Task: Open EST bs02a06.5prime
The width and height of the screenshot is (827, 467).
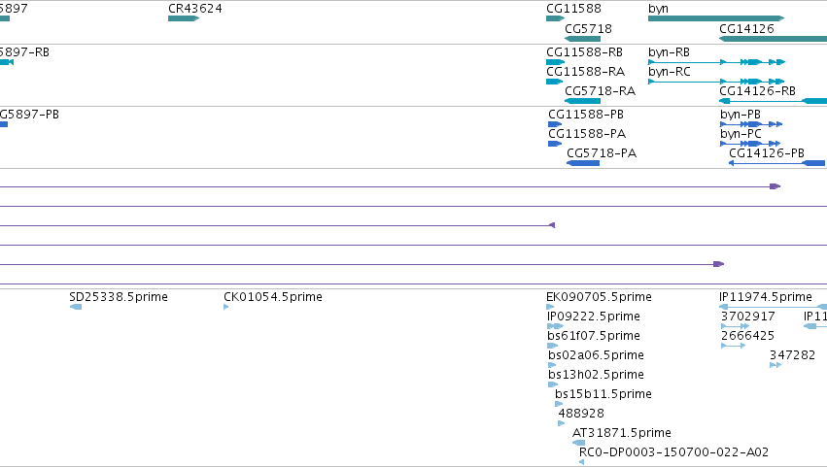Action: [596, 355]
